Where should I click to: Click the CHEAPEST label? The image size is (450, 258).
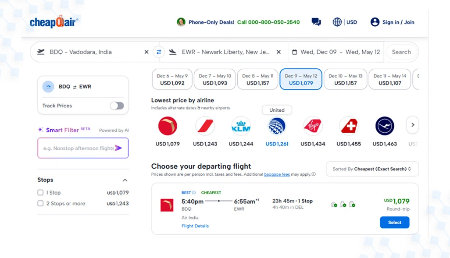coord(211,193)
